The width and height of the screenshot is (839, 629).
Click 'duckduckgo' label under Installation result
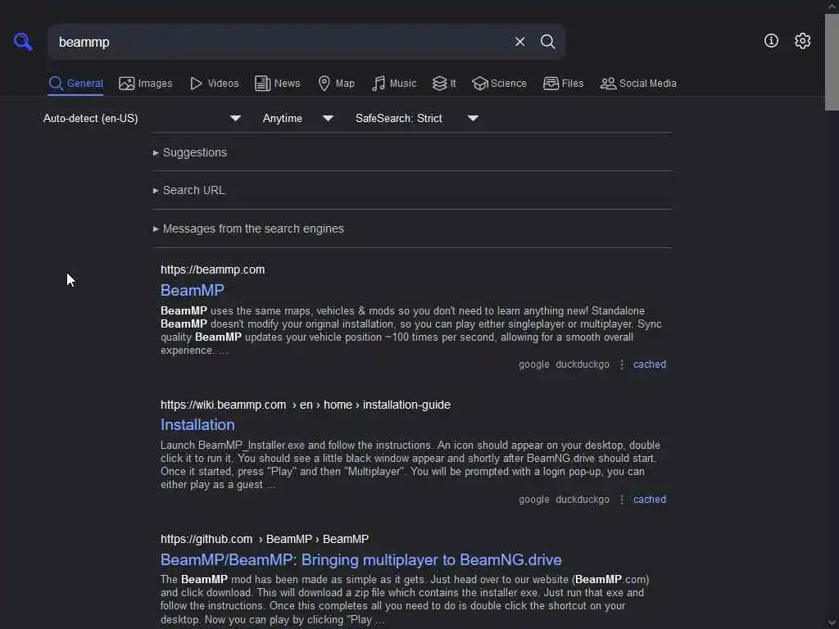click(583, 500)
